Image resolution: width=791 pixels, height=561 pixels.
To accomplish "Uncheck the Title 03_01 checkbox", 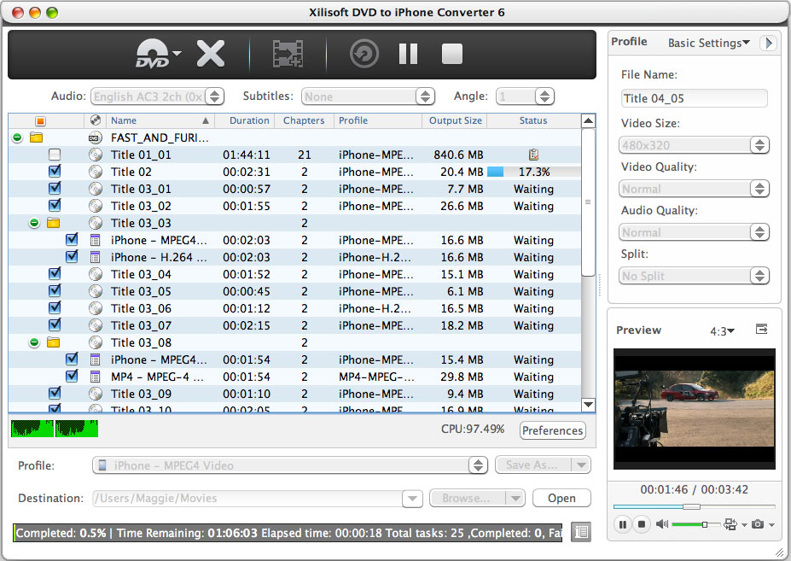I will click(x=55, y=189).
